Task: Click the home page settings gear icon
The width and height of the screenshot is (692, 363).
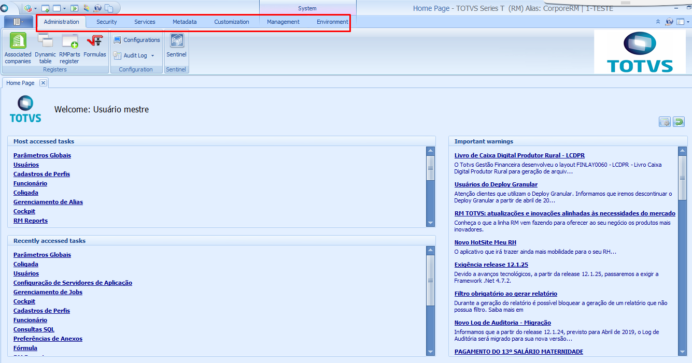Action: (665, 122)
